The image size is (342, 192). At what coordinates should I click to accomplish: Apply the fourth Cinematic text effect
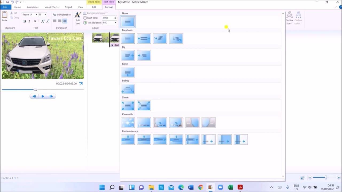[x=176, y=122]
